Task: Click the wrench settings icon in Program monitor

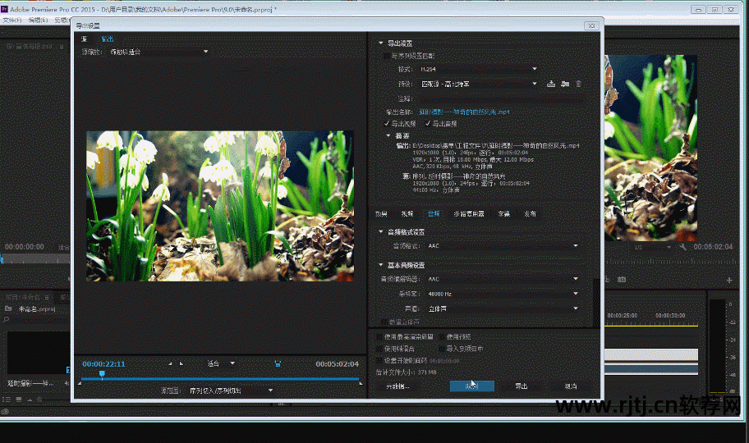Action: click(682, 247)
